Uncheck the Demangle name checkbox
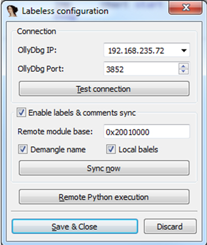 pyautogui.click(x=23, y=149)
